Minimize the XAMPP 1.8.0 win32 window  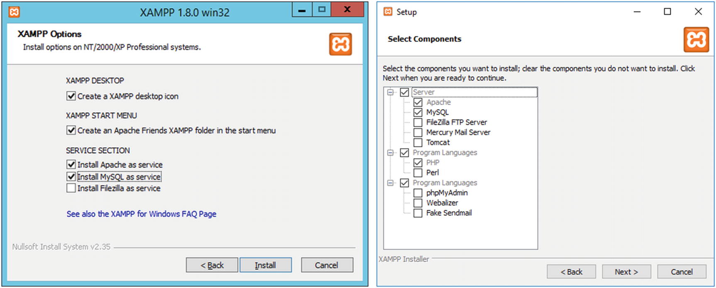pos(302,10)
